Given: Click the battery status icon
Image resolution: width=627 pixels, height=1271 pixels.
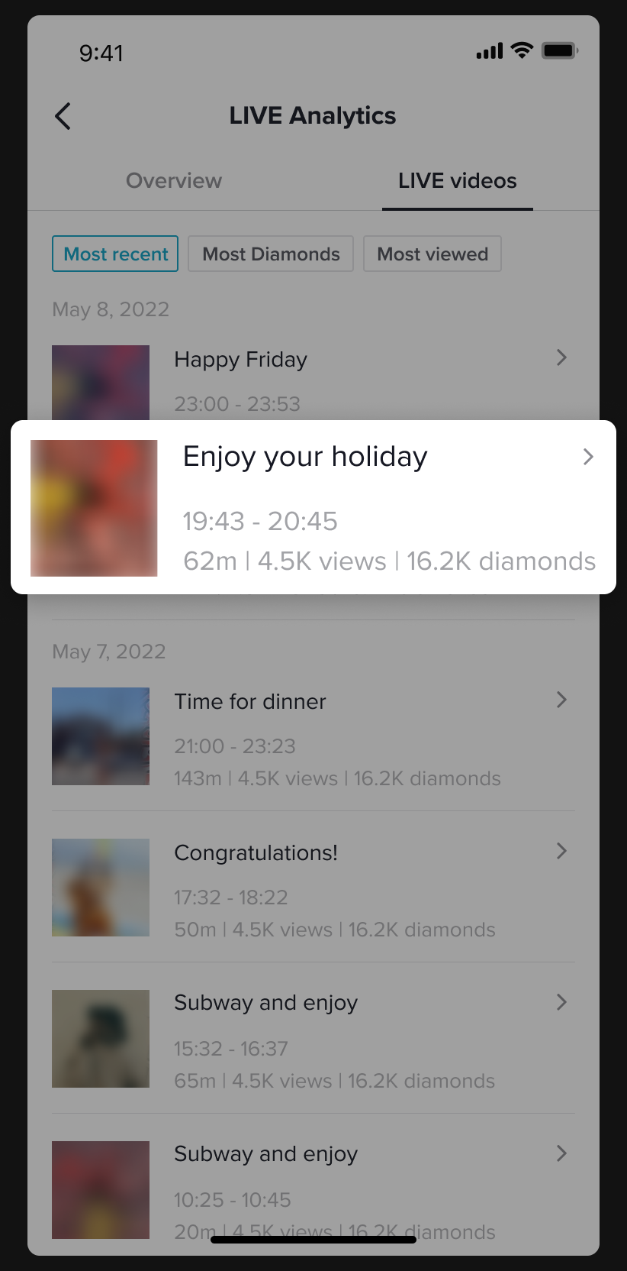Looking at the screenshot, I should tap(559, 51).
